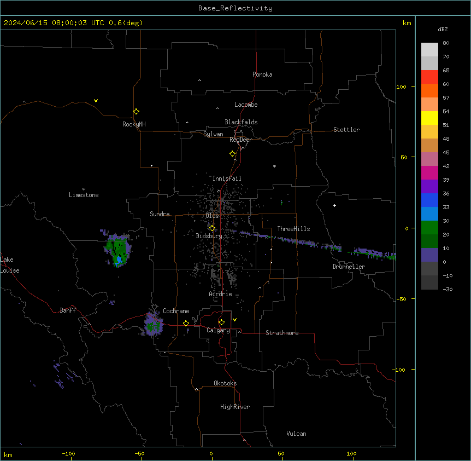Image resolution: width=471 pixels, height=461 pixels.
Task: Select the purple-green echo west of Cochrane
Action: [x=153, y=324]
